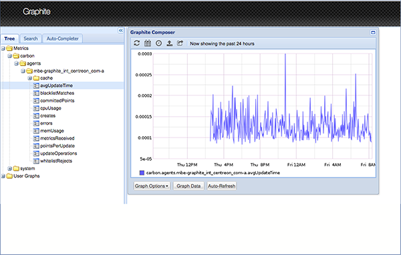401x255 pixels.
Task: Collapse the Metrics root folder
Action: pos(3,48)
